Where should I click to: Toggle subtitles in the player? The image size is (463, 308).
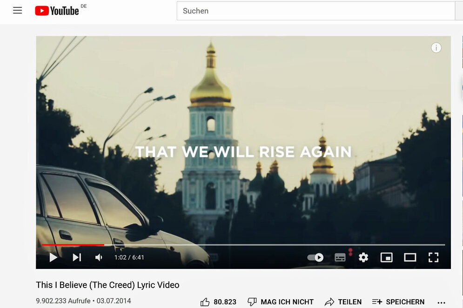tap(340, 257)
